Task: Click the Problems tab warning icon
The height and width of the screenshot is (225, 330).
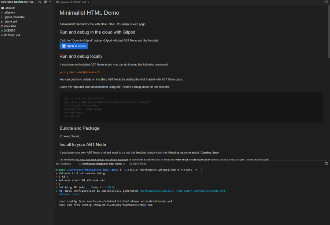Action: [57, 164]
